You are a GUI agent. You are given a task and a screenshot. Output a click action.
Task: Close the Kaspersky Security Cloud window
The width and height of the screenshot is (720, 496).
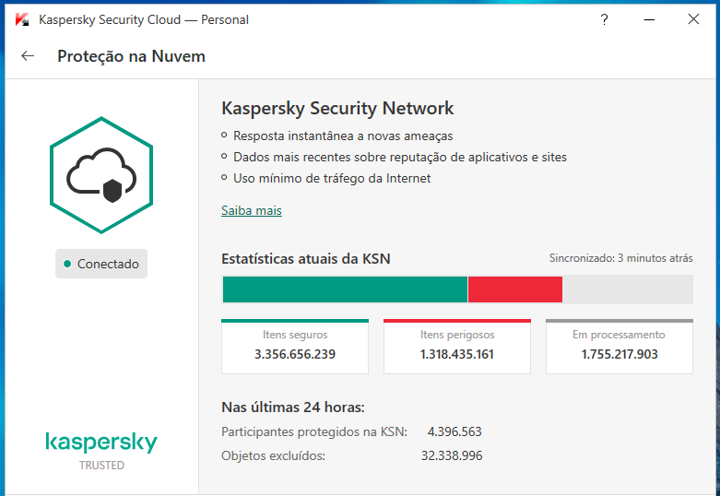tap(693, 19)
